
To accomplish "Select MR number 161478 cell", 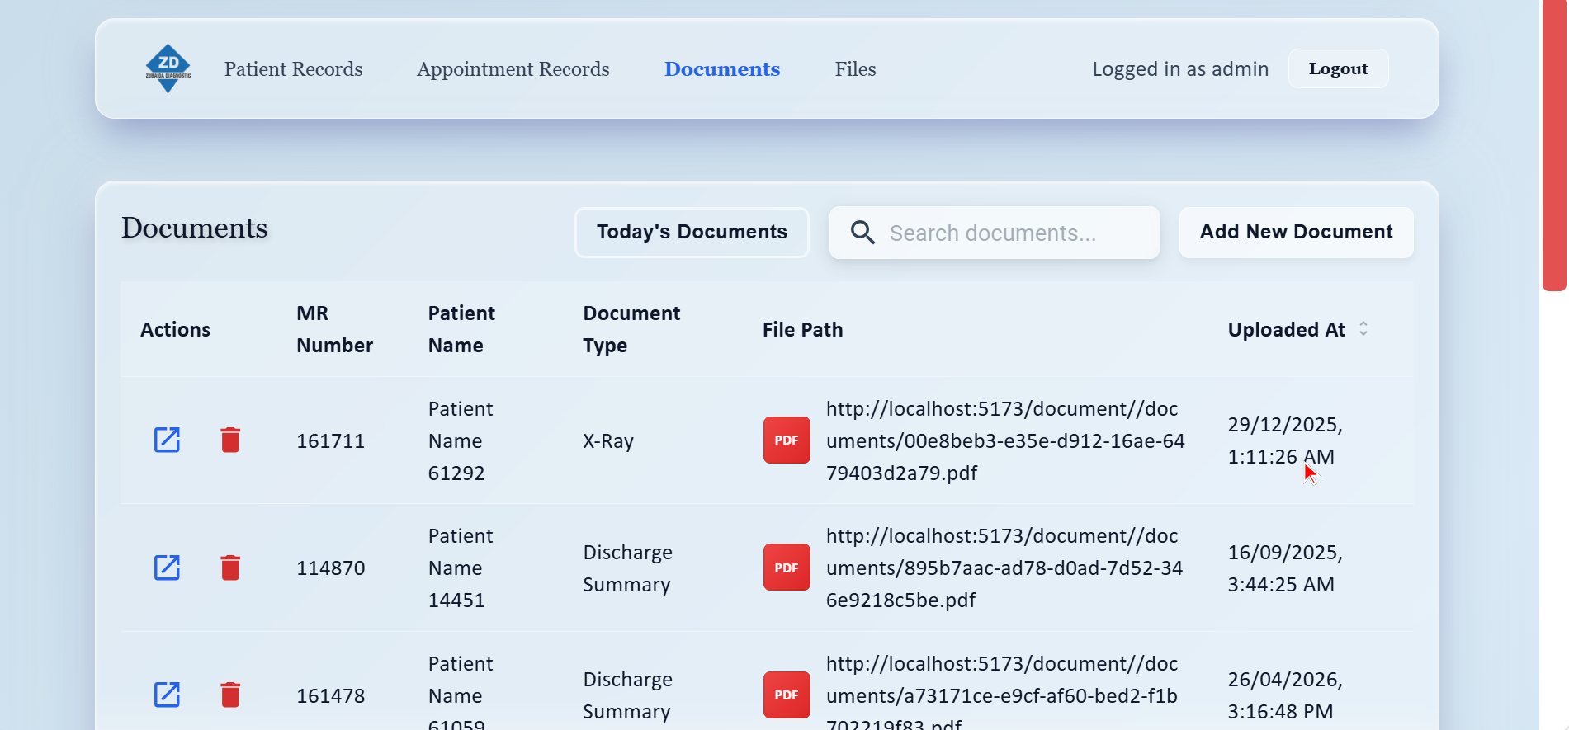I will tap(330, 695).
